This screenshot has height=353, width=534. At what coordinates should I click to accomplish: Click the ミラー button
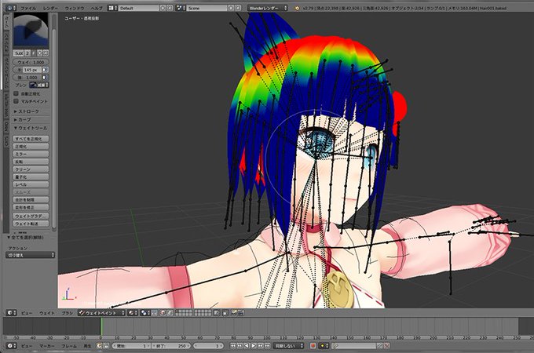31,154
